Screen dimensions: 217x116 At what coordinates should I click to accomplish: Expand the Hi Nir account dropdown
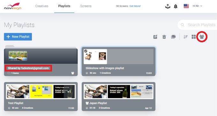pos(197,6)
